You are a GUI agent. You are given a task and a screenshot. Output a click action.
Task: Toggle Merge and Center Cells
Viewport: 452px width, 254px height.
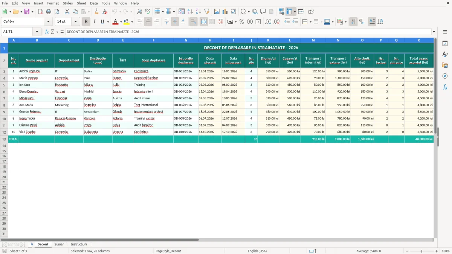[x=204, y=22]
